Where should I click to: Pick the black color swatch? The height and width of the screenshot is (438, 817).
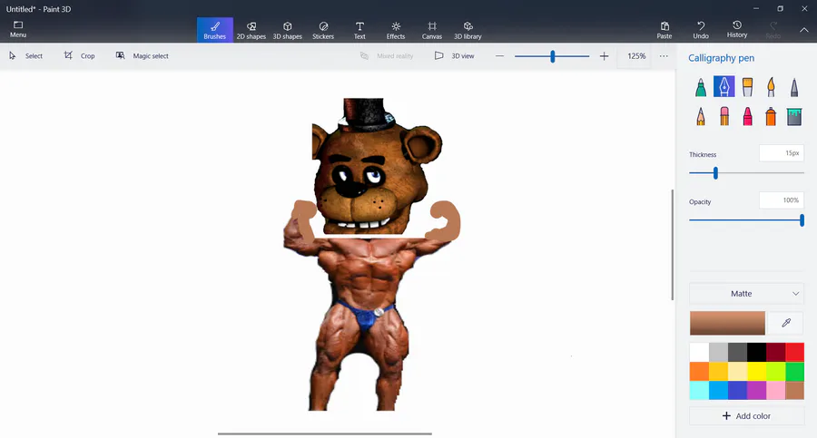point(756,353)
